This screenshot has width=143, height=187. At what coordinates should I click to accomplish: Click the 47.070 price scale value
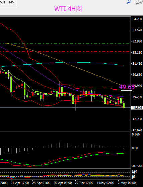[137, 130]
